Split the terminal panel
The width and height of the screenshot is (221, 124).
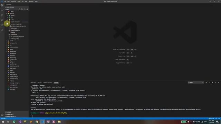point(209,82)
